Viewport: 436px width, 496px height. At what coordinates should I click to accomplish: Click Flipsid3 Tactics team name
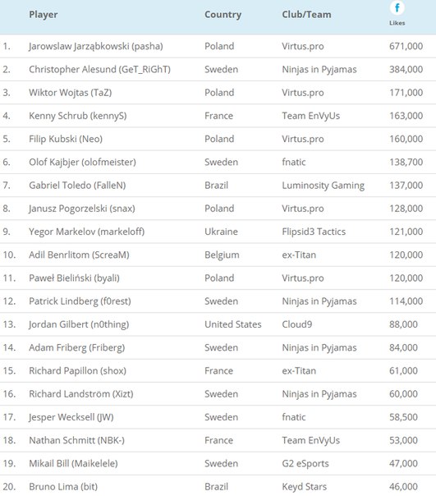314,232
